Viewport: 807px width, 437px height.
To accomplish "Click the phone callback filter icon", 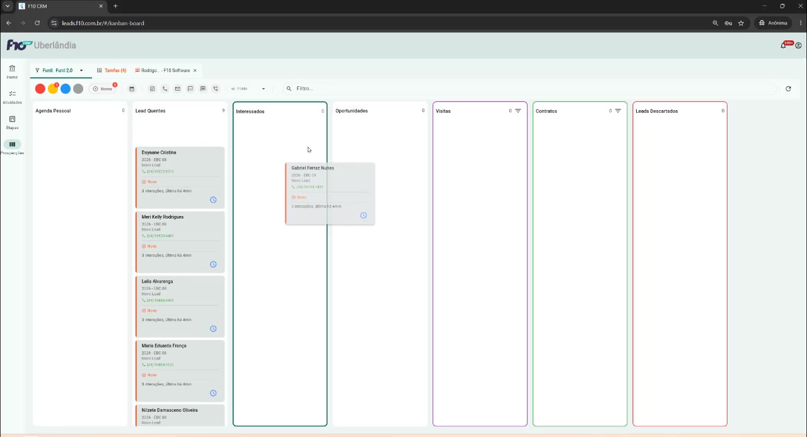I will [x=215, y=89].
